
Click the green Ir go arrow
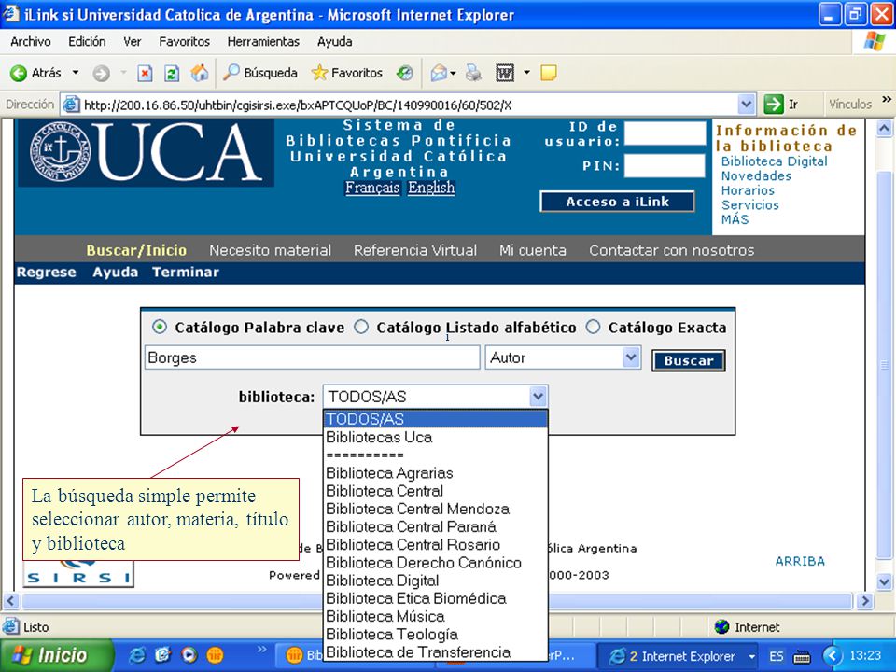[x=773, y=104]
